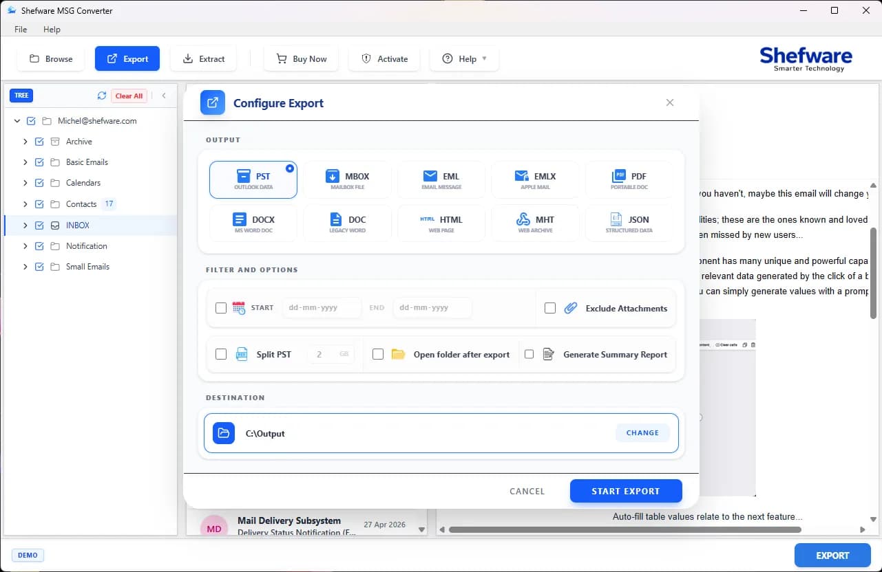The width and height of the screenshot is (882, 572).
Task: Pick the PDF portable doc format
Action: (x=629, y=180)
